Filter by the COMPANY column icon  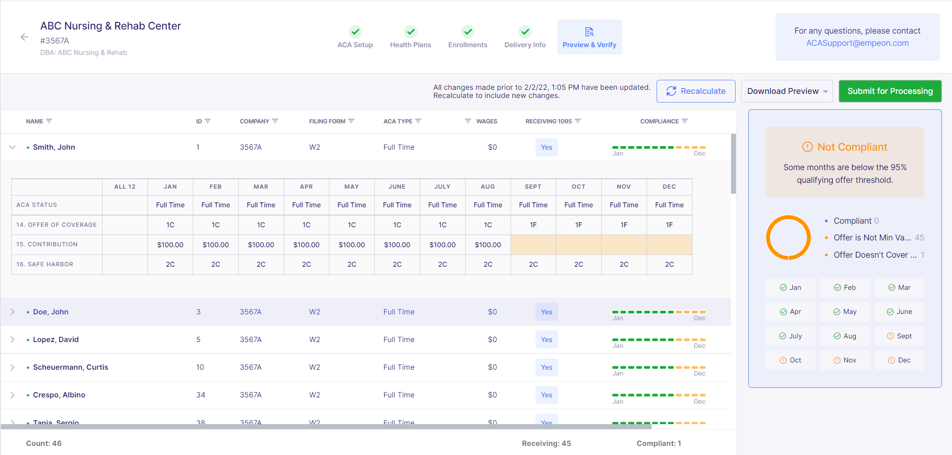[275, 121]
